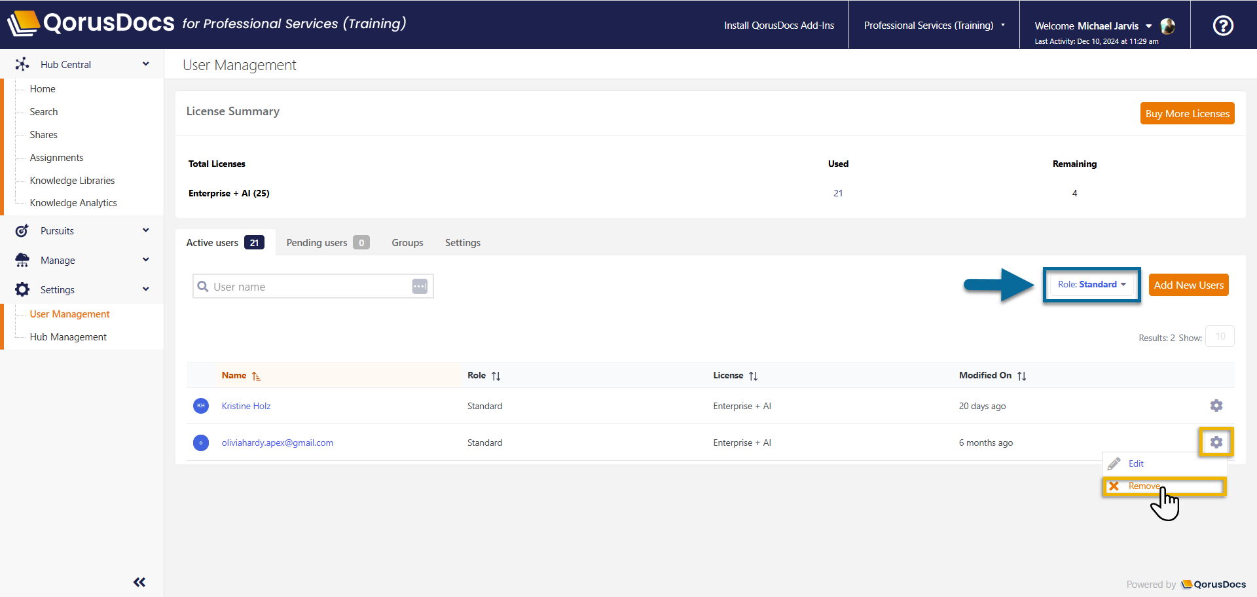Sort by Role column arrows

coord(496,376)
